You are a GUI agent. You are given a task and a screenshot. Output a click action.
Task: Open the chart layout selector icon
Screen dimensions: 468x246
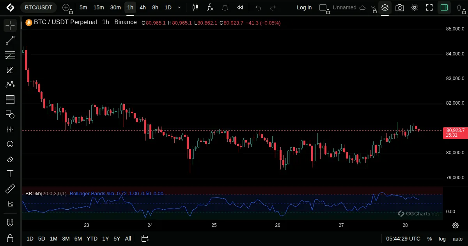(x=323, y=7)
